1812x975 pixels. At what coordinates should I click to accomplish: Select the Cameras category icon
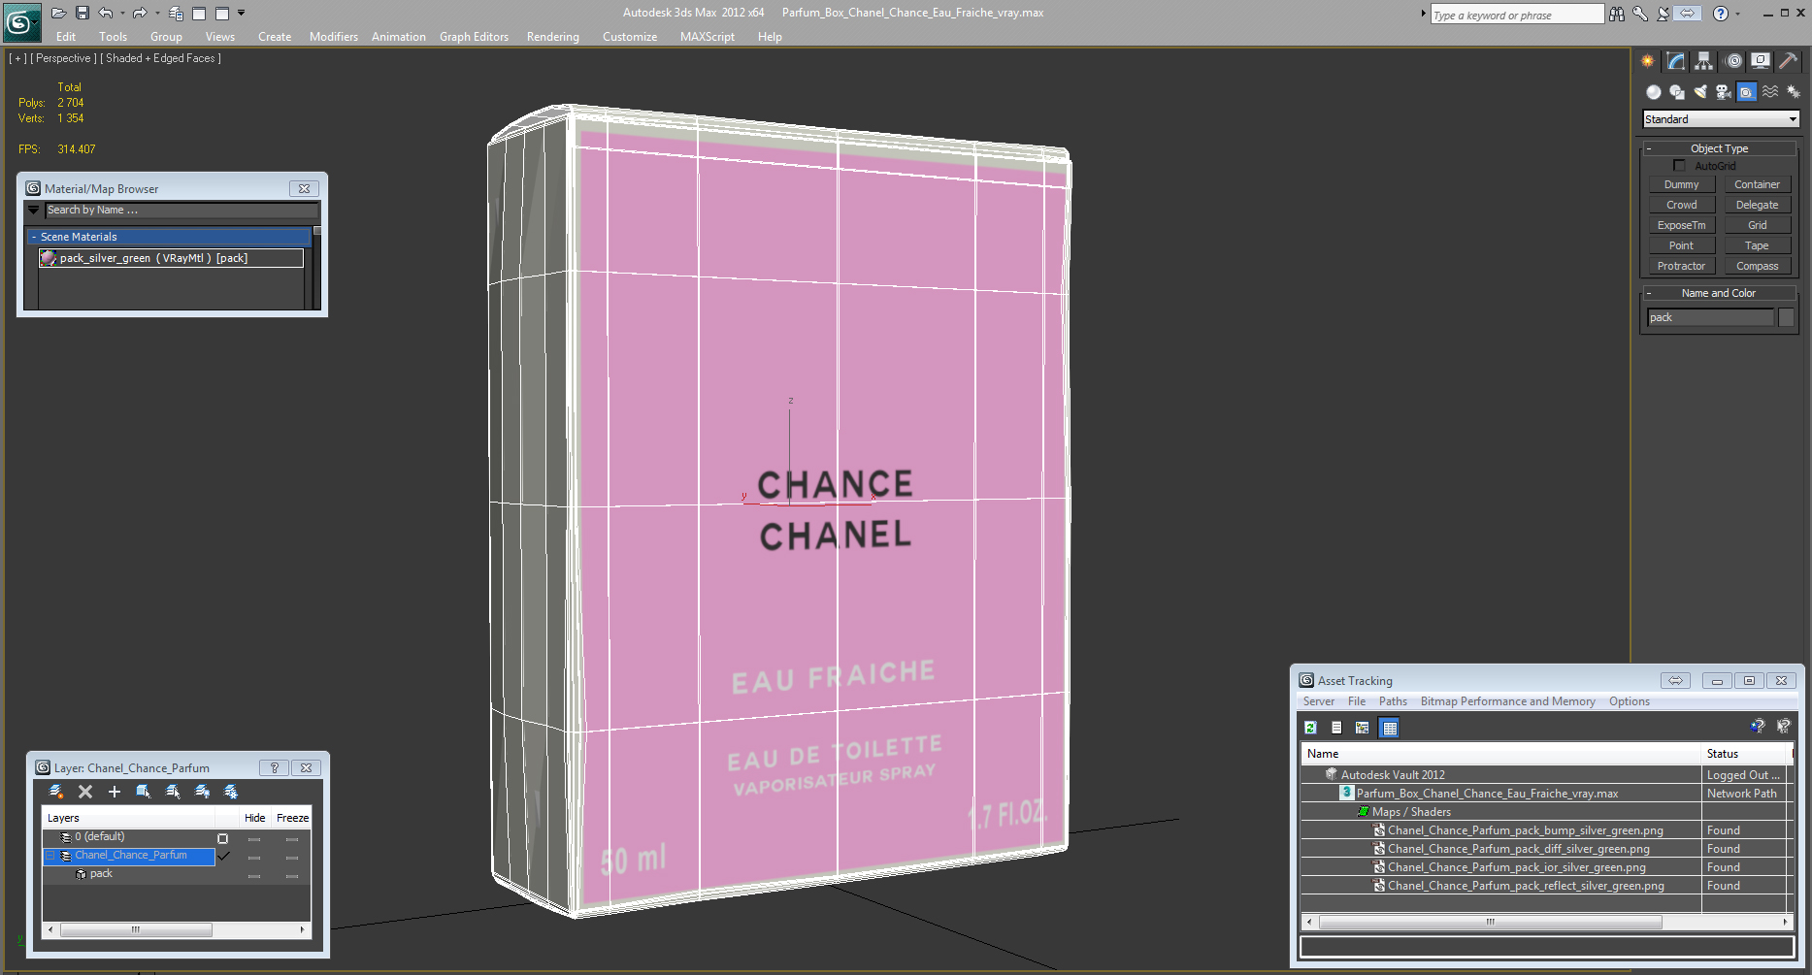[x=1724, y=92]
